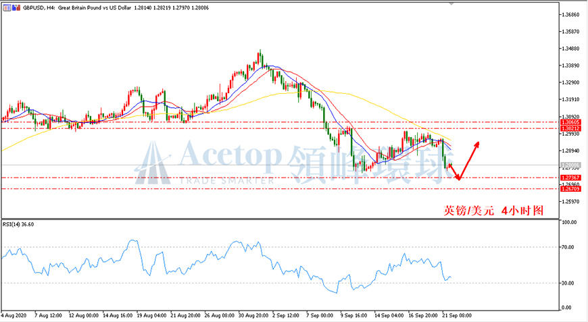Screen dimensions: 588x322
Task: Click the 1.35870 price axis label
Action: tap(570, 32)
